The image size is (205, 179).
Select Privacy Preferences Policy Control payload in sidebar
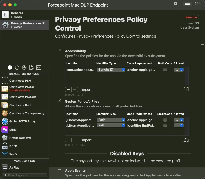tap(24, 25)
